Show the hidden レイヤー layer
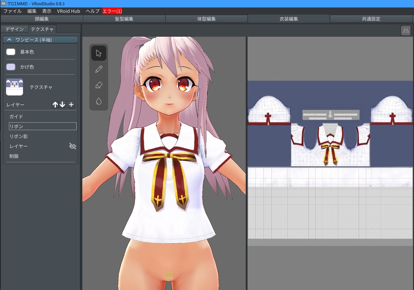 coord(72,146)
